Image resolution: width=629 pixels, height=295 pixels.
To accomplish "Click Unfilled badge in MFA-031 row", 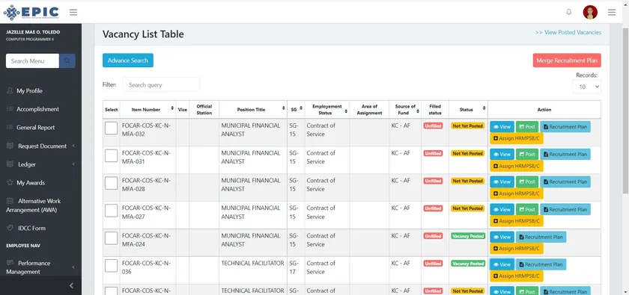I will click(x=434, y=153).
